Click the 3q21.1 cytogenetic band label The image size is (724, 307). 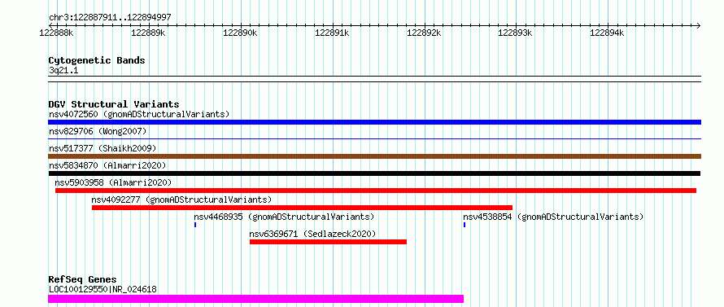pyautogui.click(x=63, y=70)
